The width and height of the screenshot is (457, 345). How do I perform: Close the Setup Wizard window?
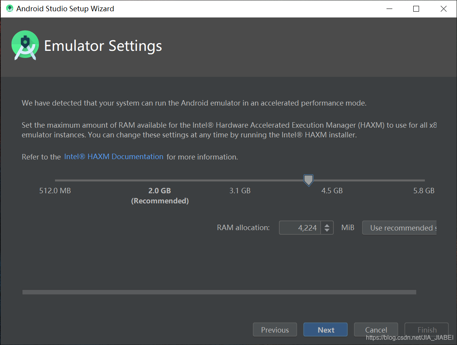(443, 9)
